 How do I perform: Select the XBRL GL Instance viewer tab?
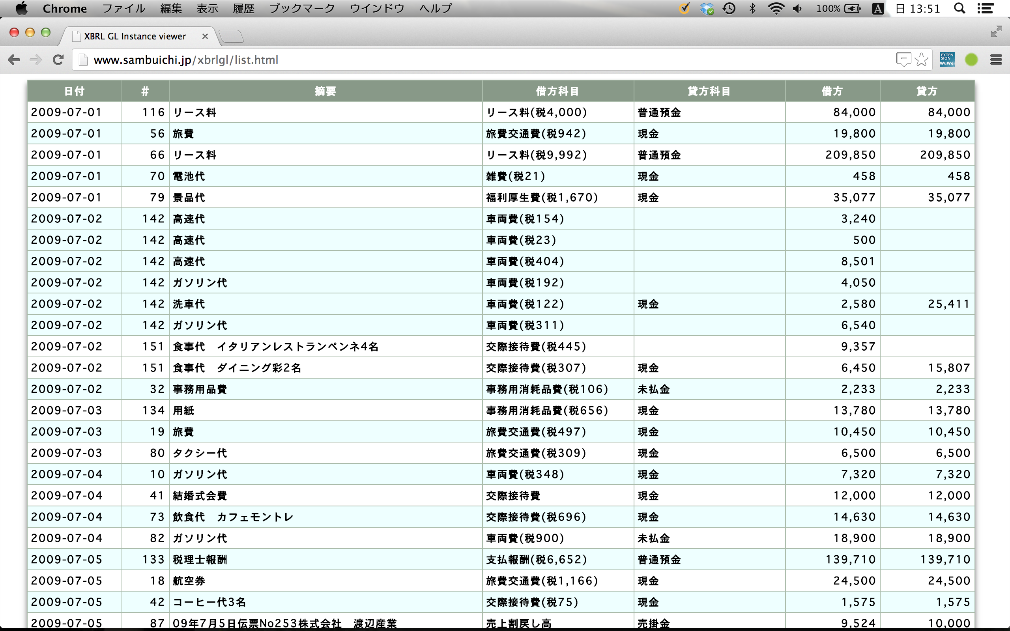coord(135,36)
